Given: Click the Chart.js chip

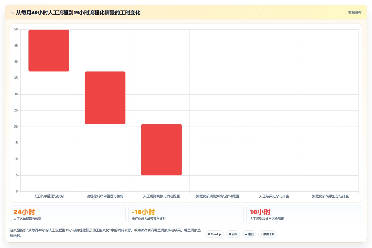Looking at the screenshot, I should tap(215, 234).
